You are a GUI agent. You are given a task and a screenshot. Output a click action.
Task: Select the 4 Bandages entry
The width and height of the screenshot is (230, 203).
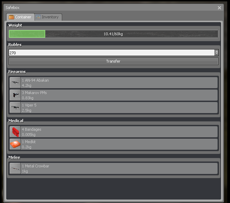tap(114, 132)
